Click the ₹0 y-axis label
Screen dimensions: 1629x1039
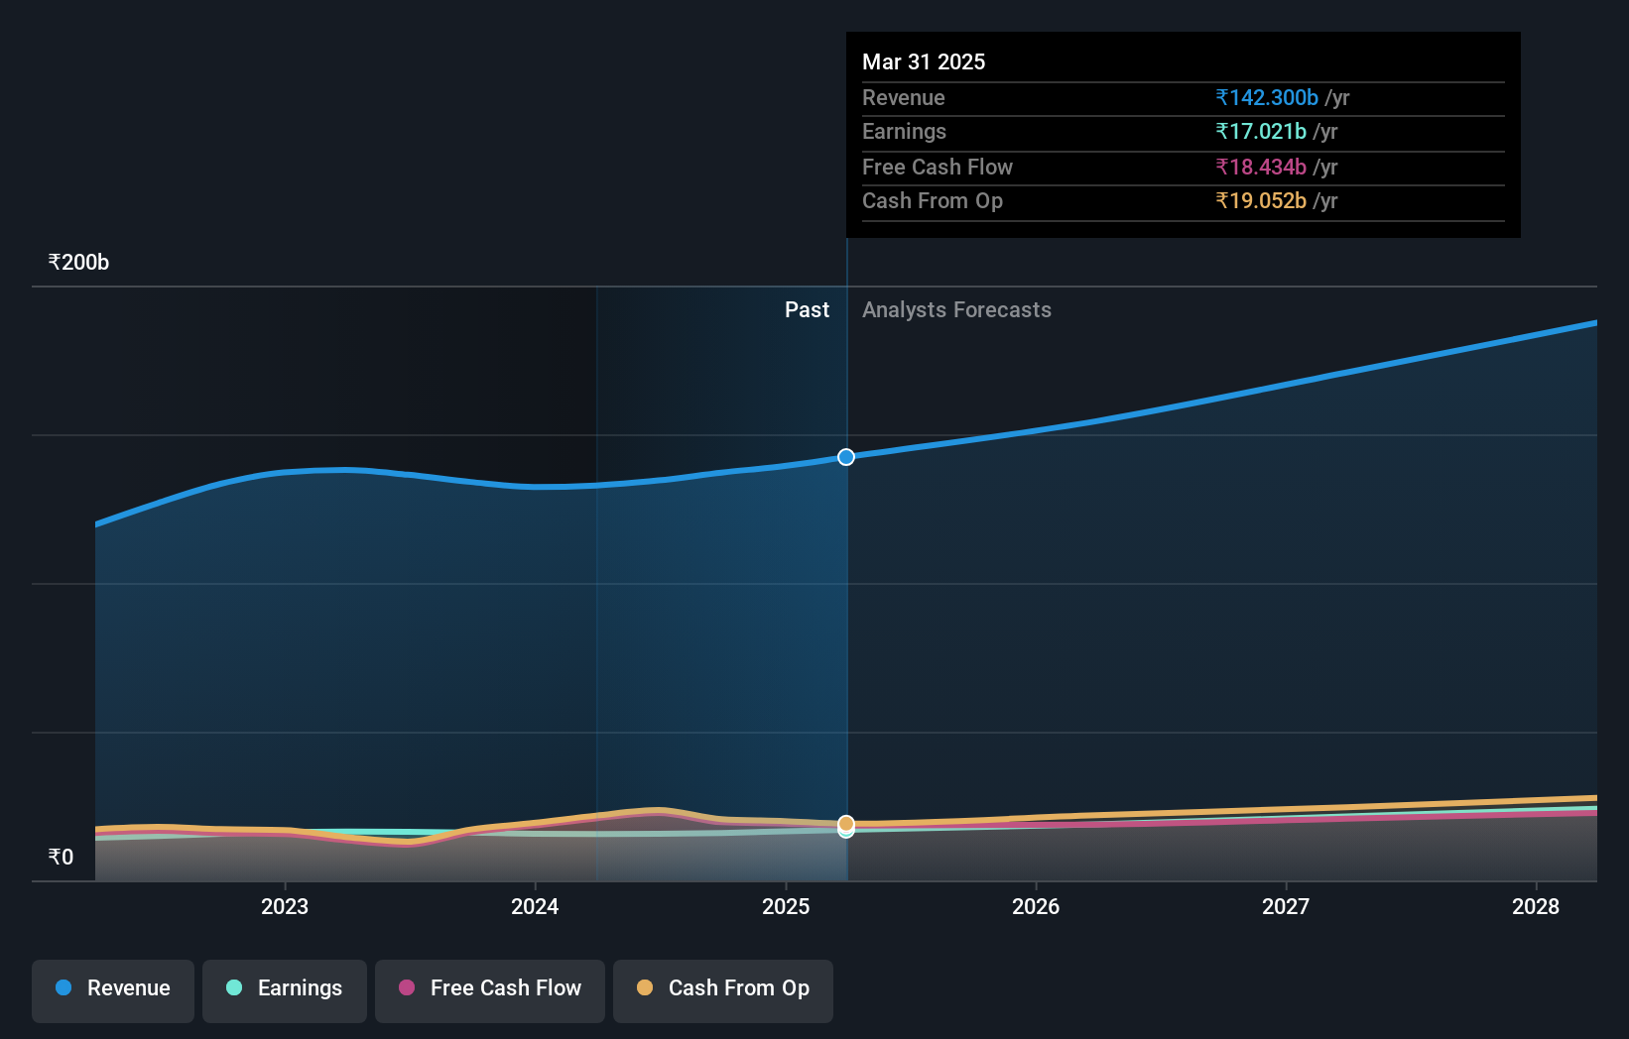point(61,857)
